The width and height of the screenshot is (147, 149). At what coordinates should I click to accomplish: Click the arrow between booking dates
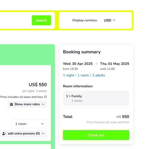[96, 64]
